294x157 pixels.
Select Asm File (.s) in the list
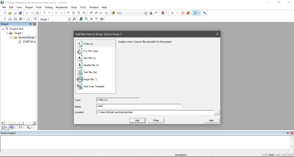[89, 58]
